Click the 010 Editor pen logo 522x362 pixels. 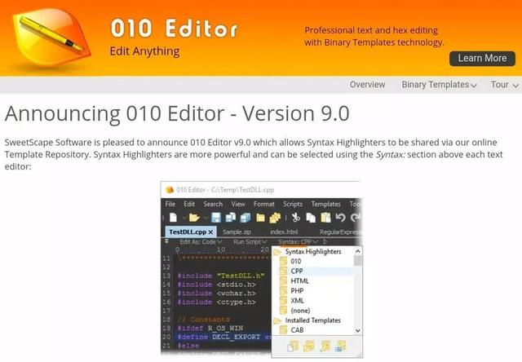[51, 37]
